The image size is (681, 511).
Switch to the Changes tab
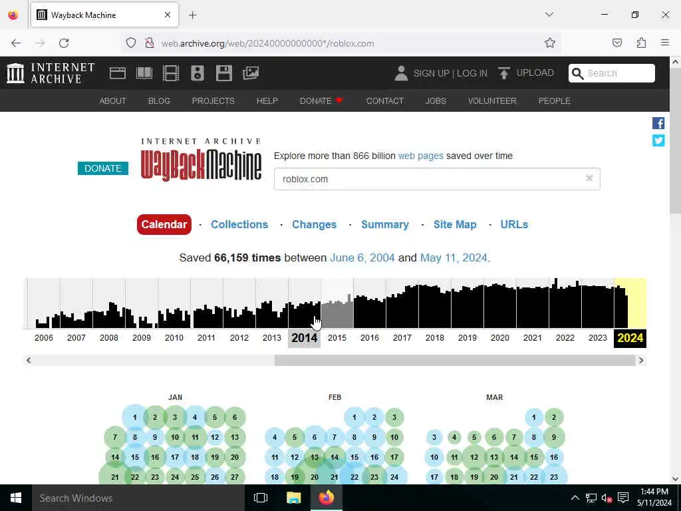coord(314,224)
